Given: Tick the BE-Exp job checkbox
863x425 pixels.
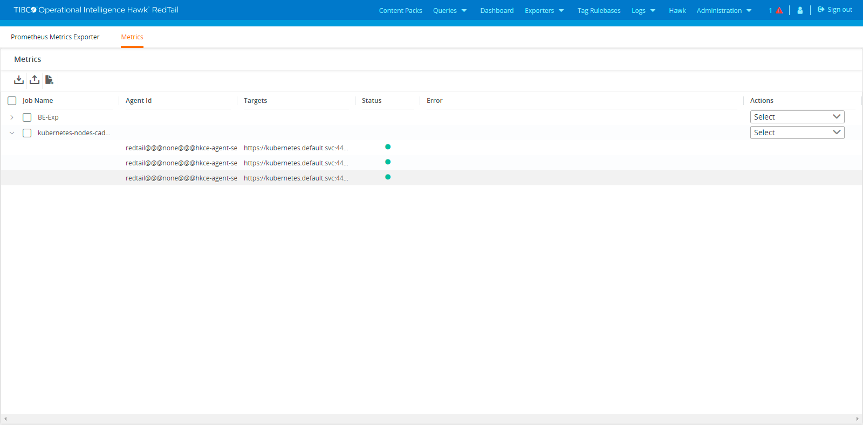Looking at the screenshot, I should [x=27, y=117].
